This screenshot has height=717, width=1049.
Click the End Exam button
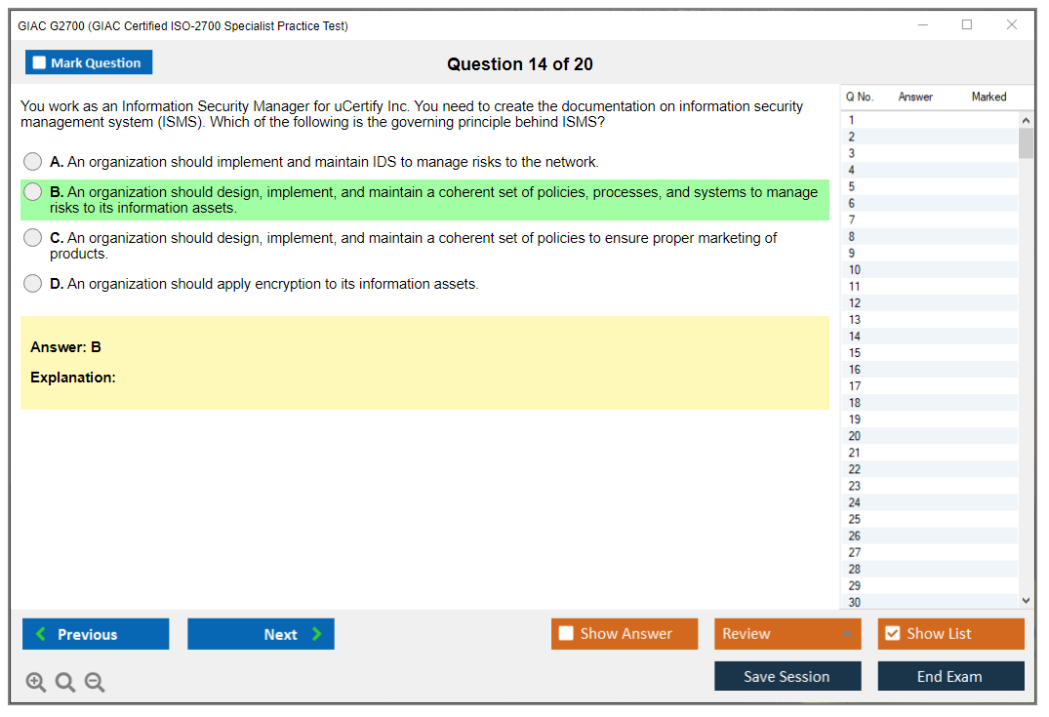[950, 676]
